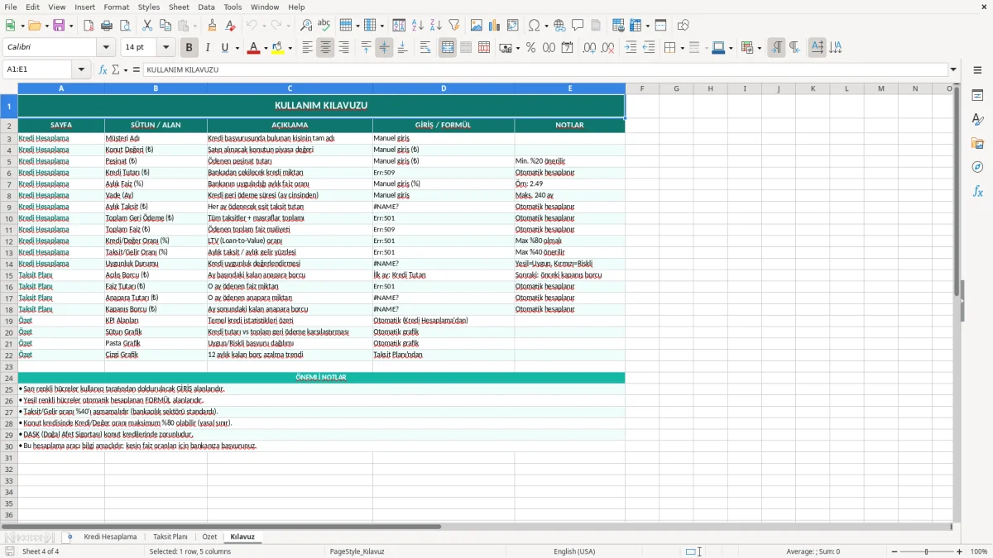Expand the Background Color dropdown arrow

click(290, 48)
